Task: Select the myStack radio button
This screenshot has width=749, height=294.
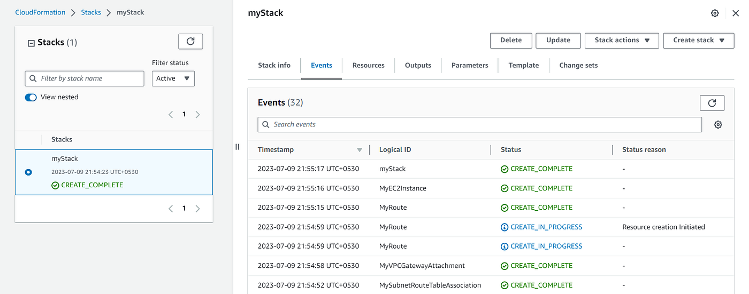Action: (x=28, y=172)
